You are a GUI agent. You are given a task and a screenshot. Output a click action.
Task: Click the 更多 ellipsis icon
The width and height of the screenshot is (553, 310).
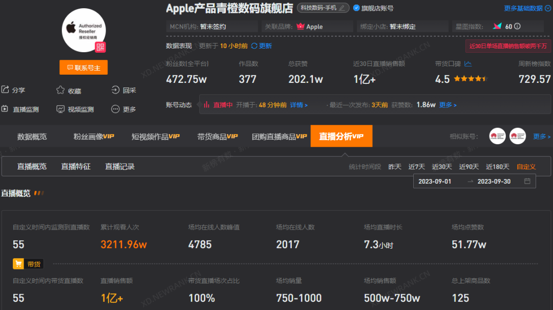pyautogui.click(x=115, y=109)
